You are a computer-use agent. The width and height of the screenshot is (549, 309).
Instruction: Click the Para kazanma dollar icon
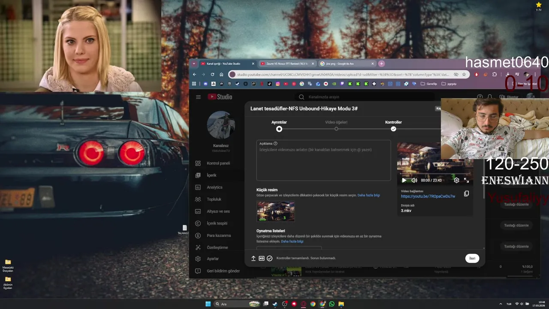pos(198,235)
